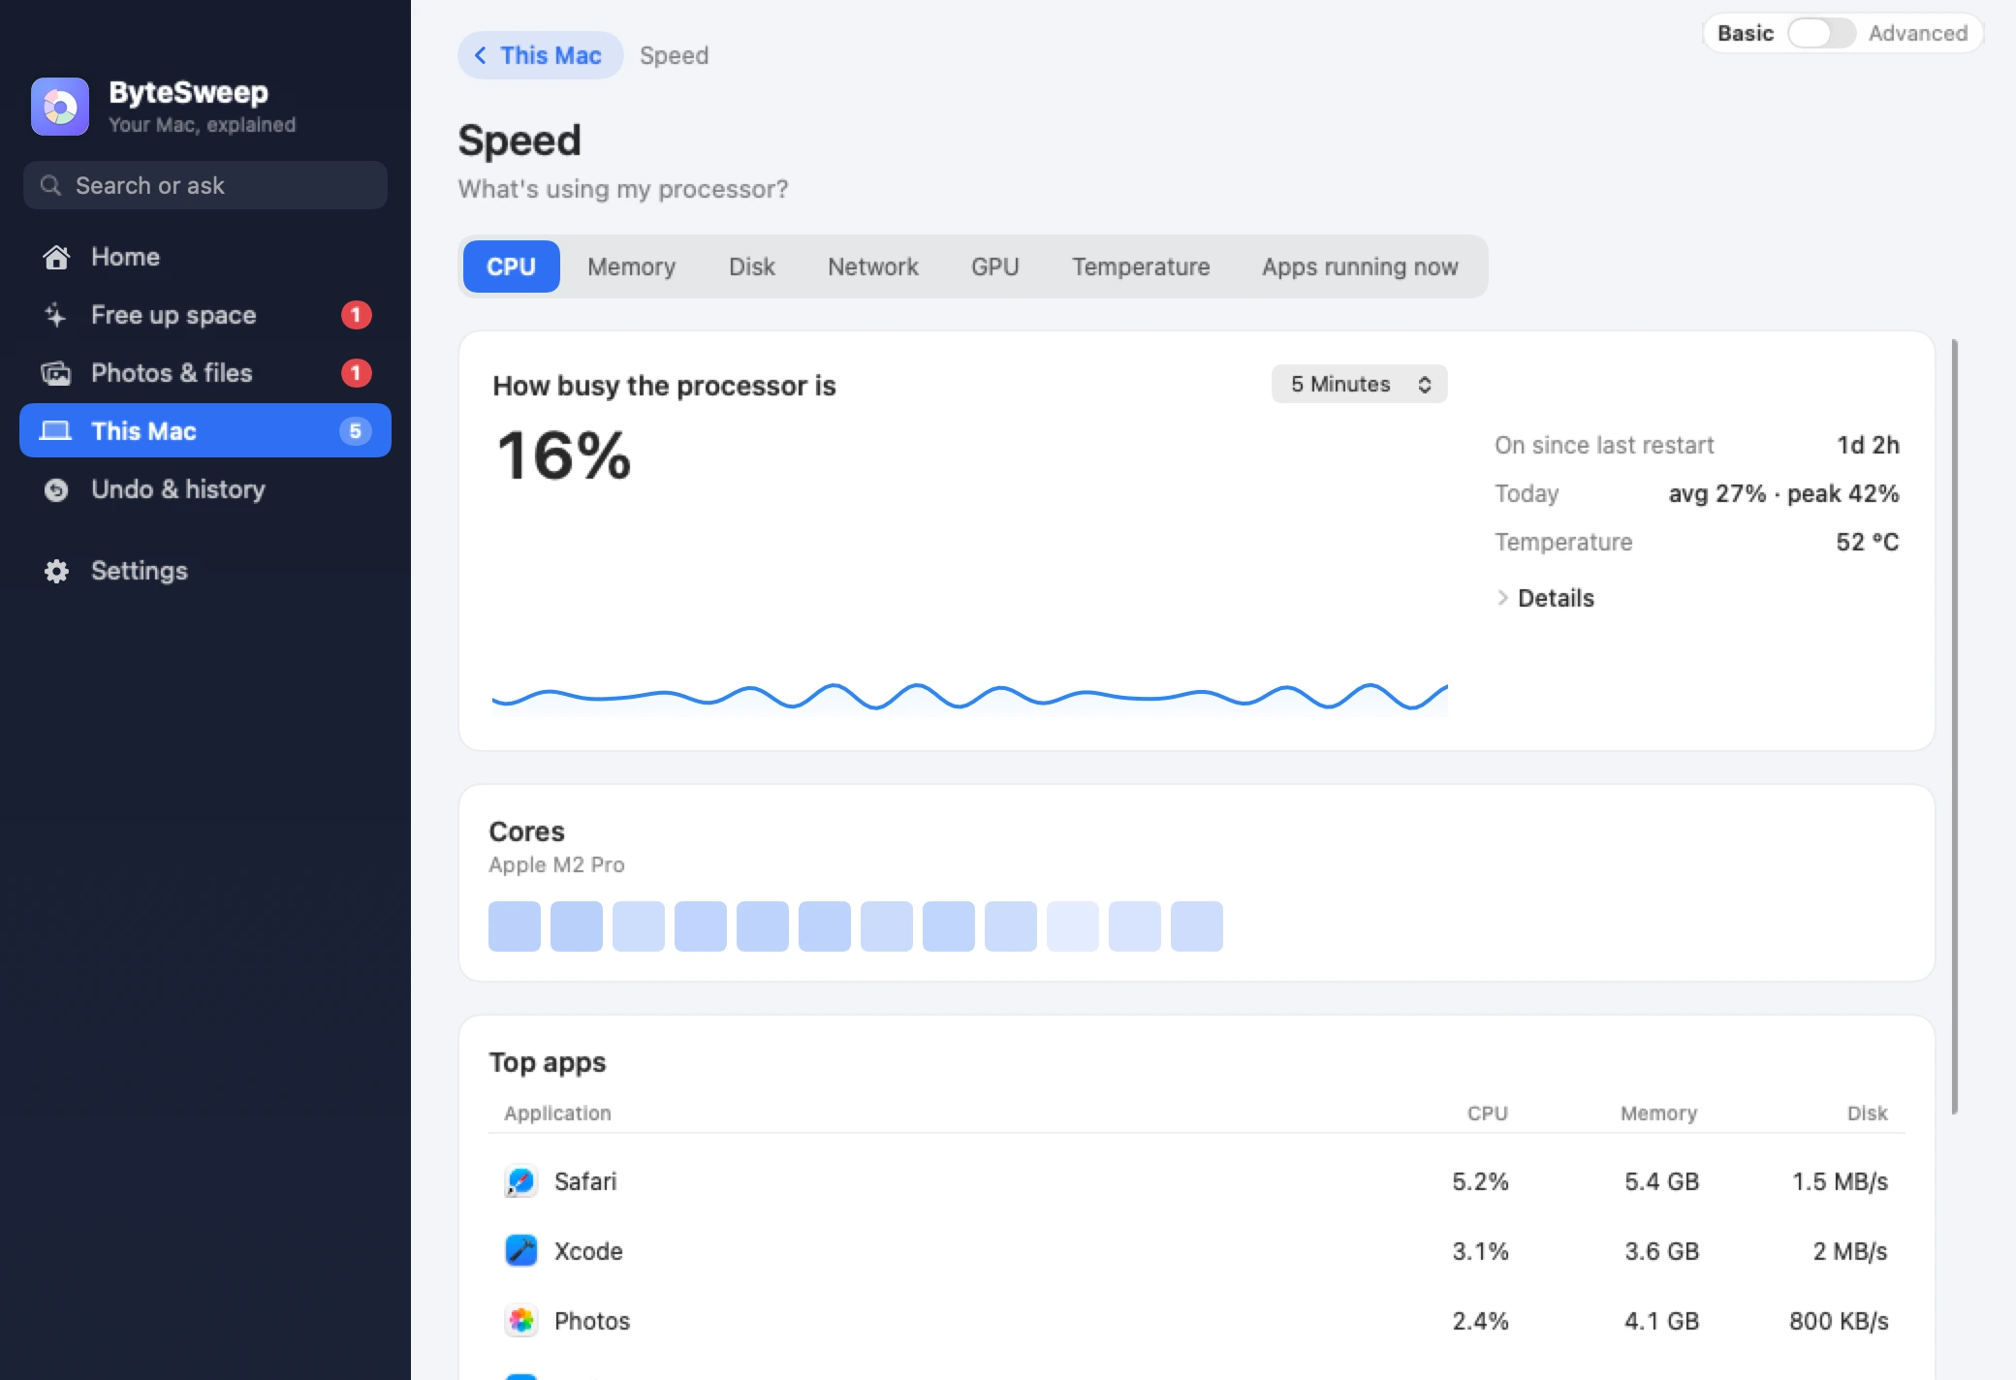Screen dimensions: 2016x1380
Task: Click the Free up space notification badge
Action: point(356,315)
